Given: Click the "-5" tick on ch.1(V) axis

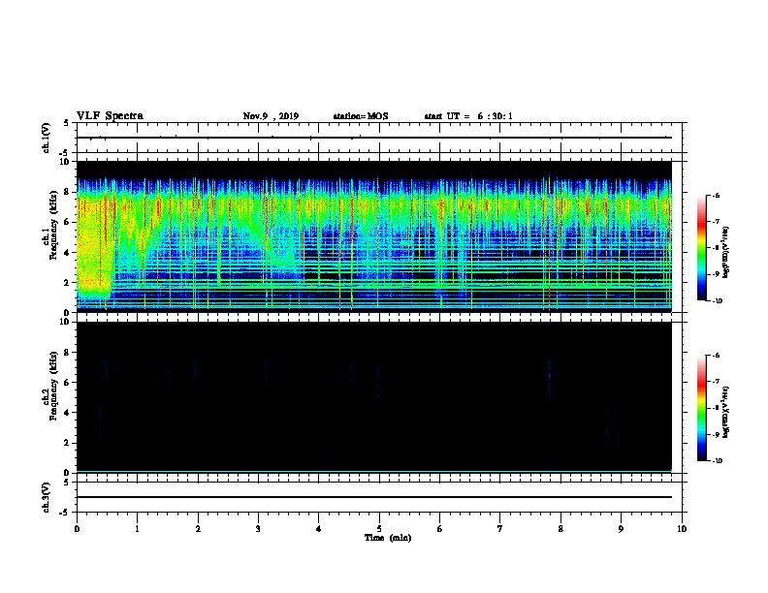Looking at the screenshot, I should click(66, 154).
